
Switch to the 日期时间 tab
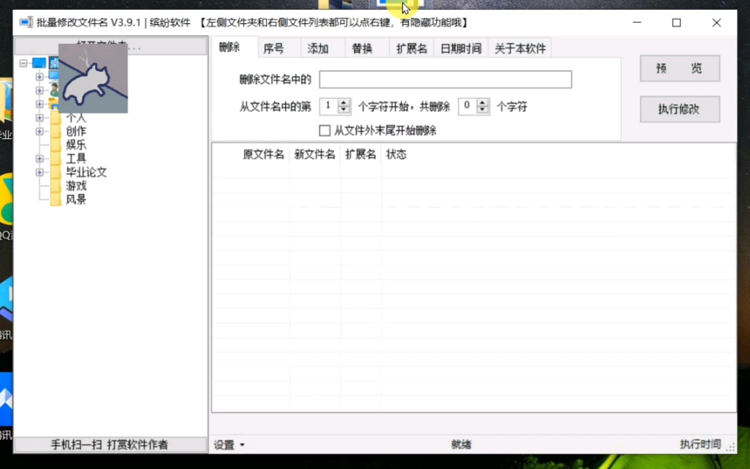tap(461, 48)
